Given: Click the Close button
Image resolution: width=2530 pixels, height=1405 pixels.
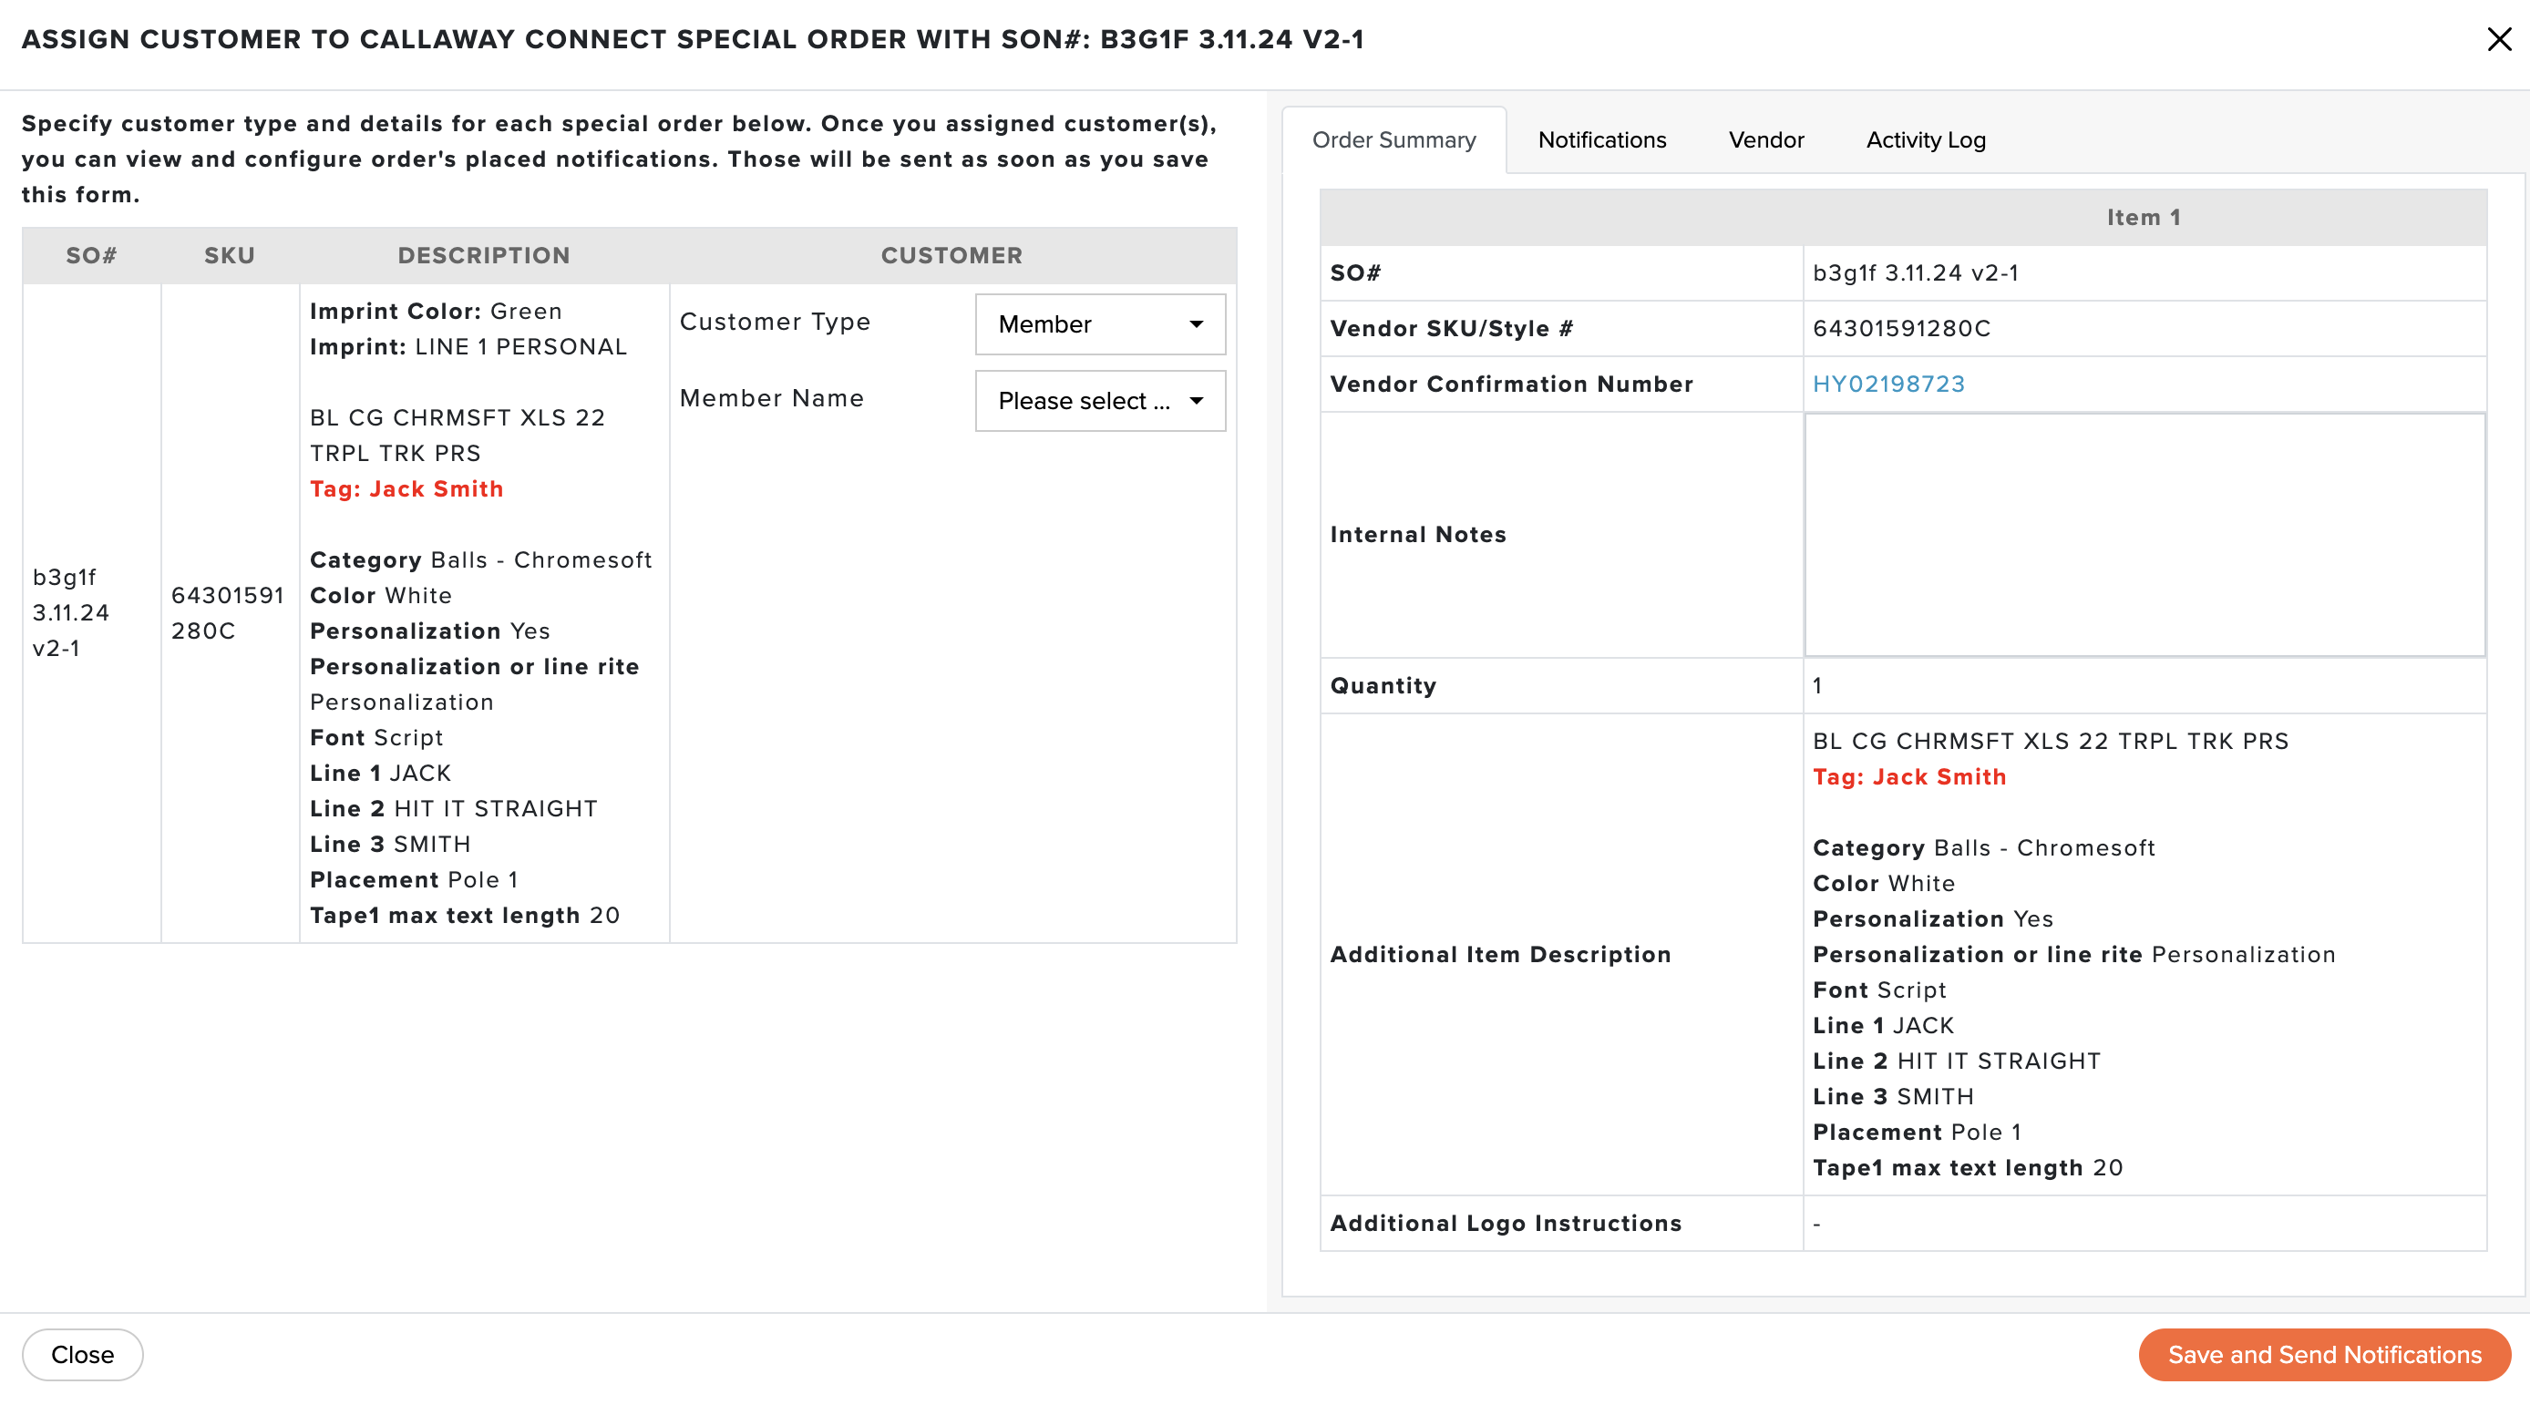Looking at the screenshot, I should (83, 1354).
